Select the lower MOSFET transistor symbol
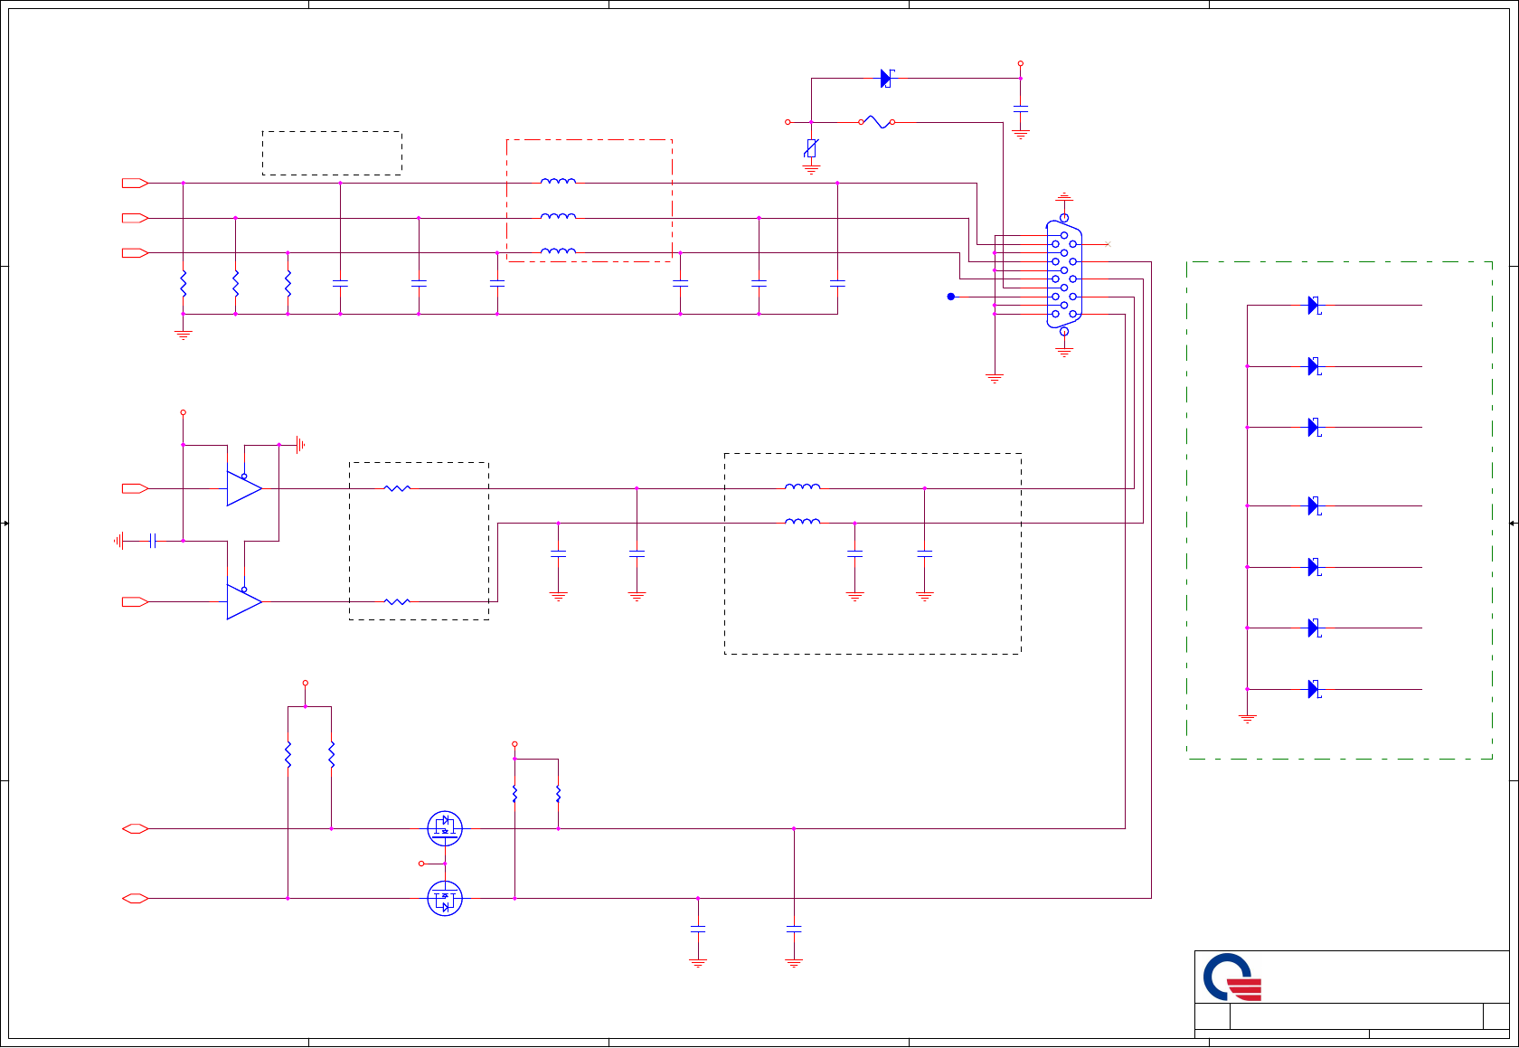This screenshot has width=1519, height=1048. (x=445, y=898)
